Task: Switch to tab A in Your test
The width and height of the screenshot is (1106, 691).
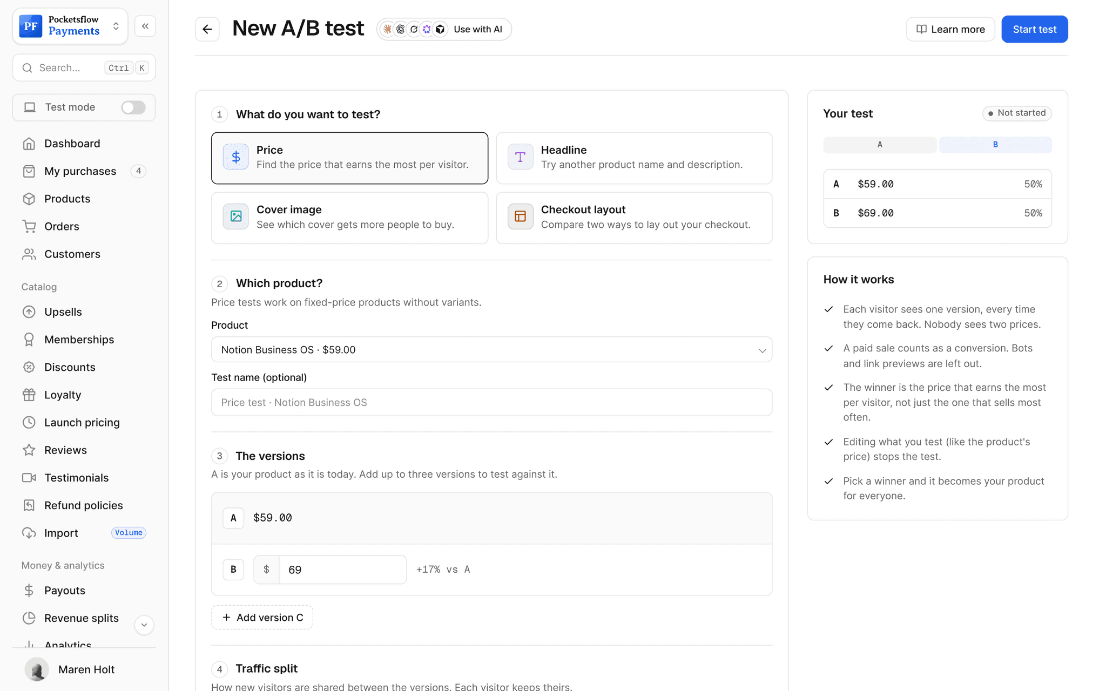Action: coord(880,145)
